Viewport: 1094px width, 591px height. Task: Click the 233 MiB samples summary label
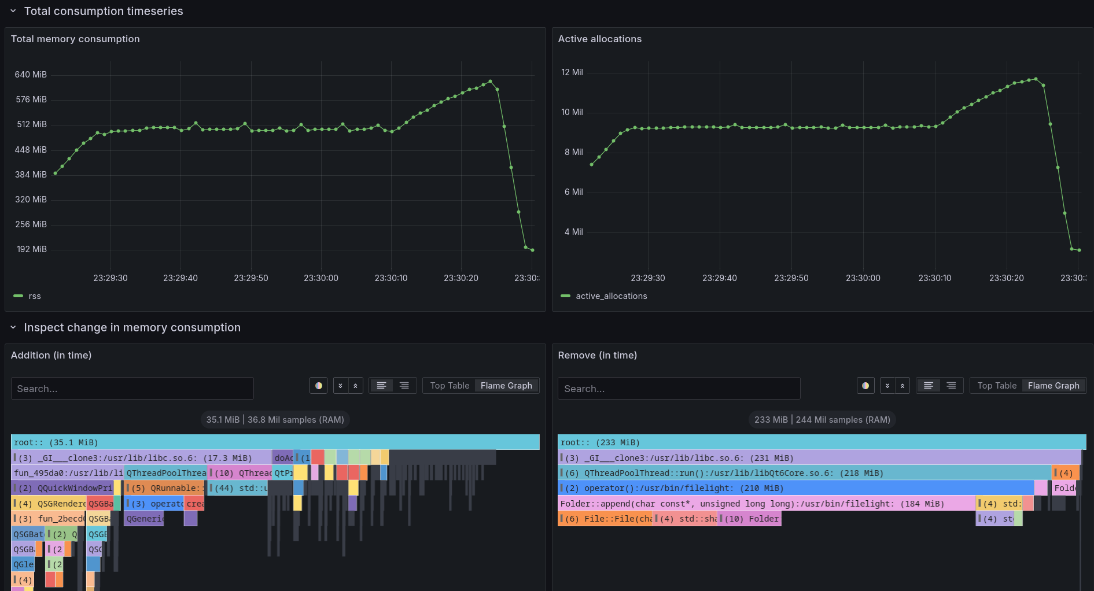[x=822, y=419]
